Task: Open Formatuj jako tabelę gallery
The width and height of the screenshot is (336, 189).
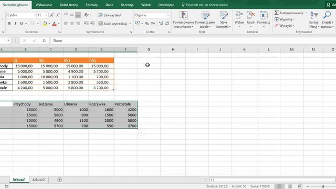Action: point(205,20)
